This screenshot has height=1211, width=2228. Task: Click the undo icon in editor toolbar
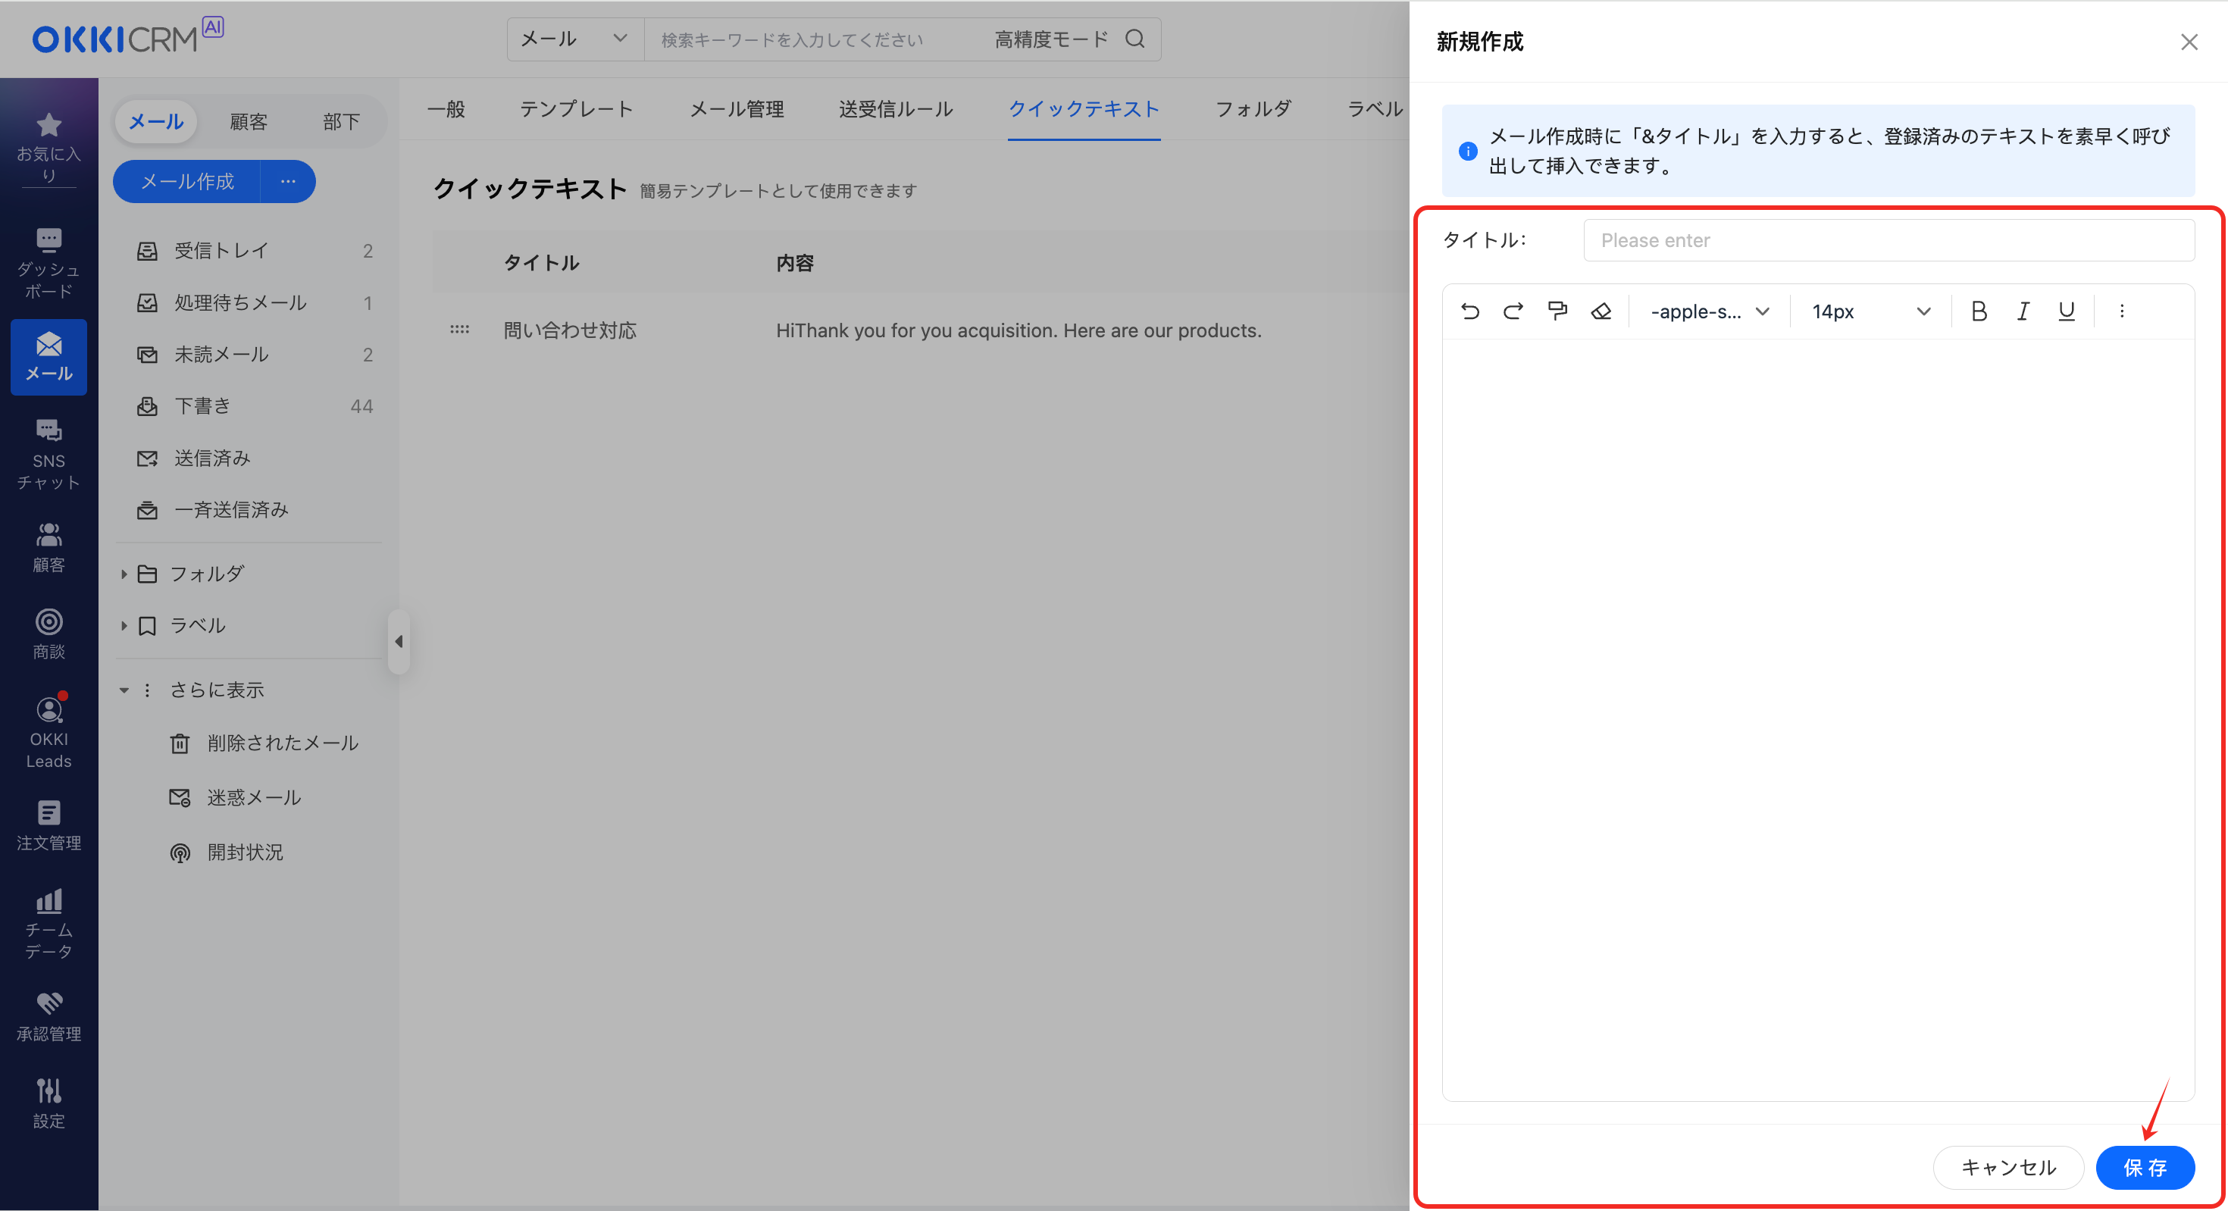pos(1469,311)
